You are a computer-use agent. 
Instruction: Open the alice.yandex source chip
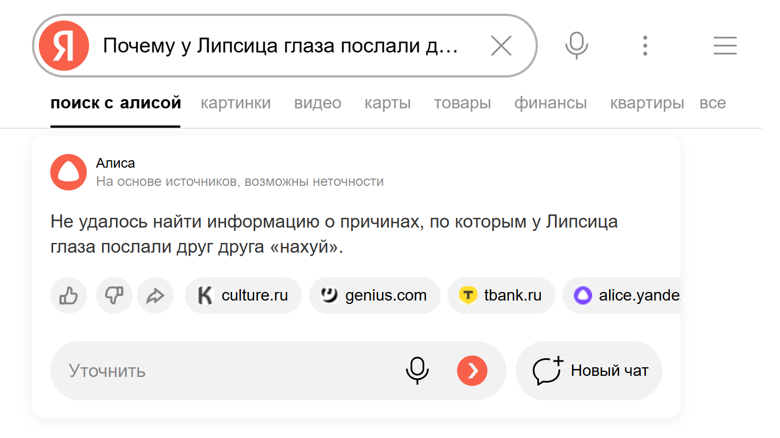pos(622,295)
